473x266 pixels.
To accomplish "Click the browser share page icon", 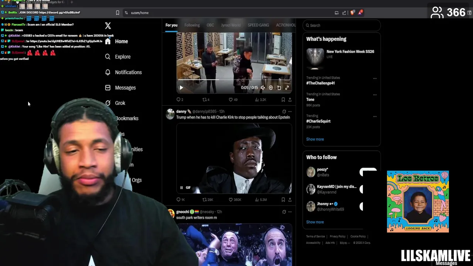I will (344, 13).
